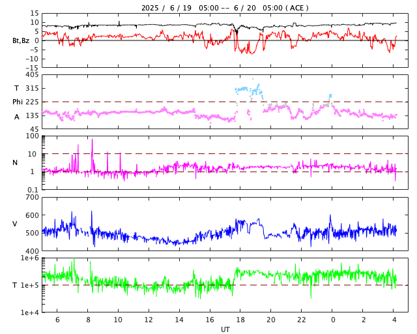This screenshot has width=417, height=334.
Task: Click the '405' Phi axis tick label
Action: coord(32,75)
